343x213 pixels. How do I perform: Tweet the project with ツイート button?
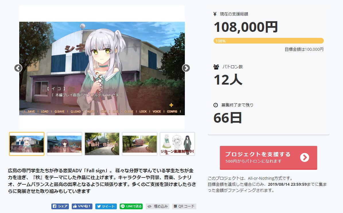click(x=106, y=206)
